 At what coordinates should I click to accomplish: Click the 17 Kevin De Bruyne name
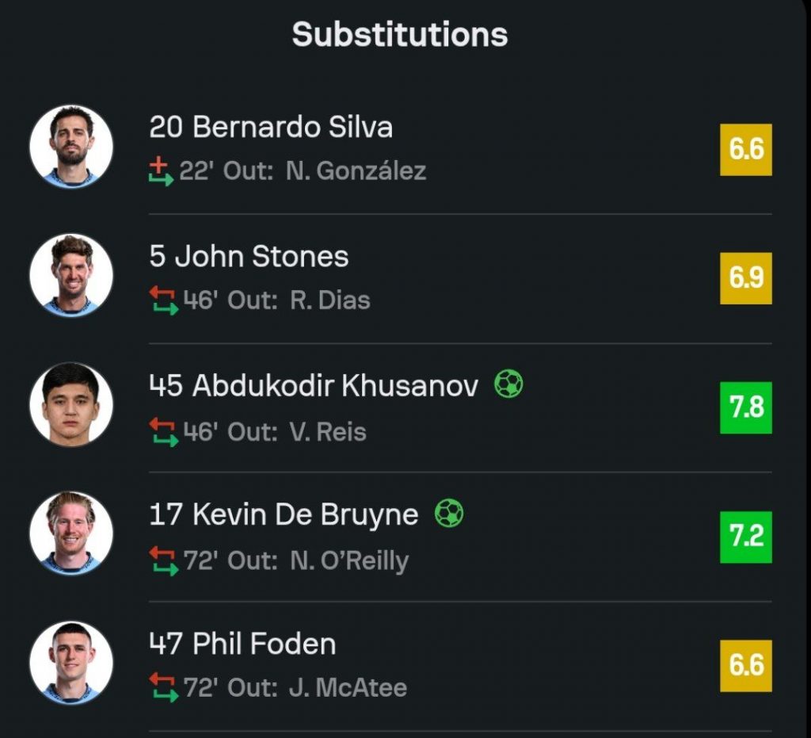[x=284, y=514]
